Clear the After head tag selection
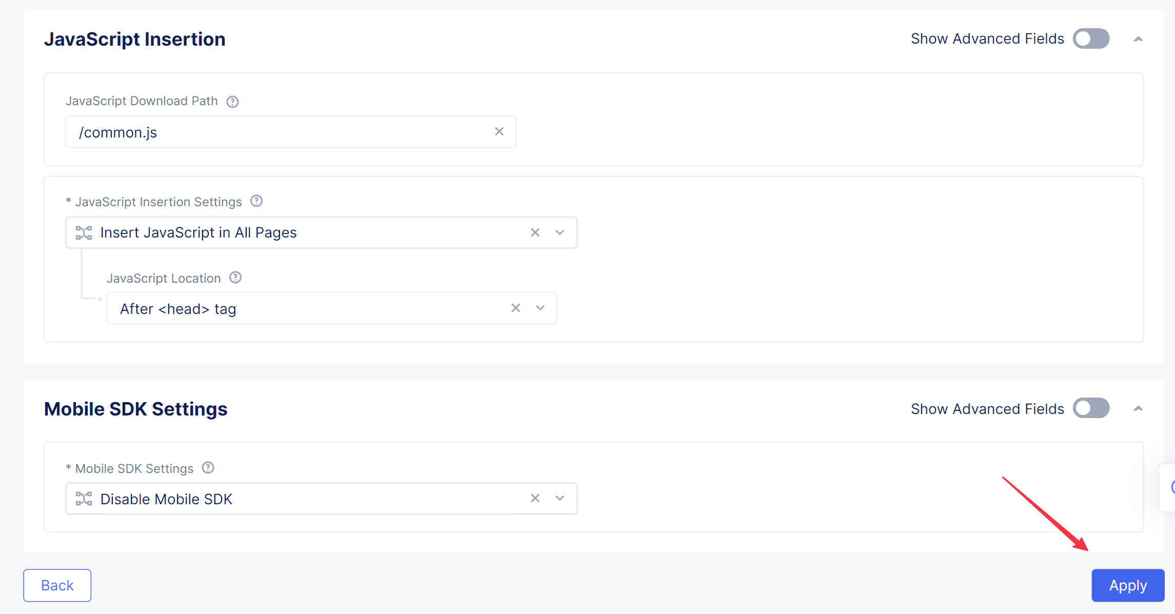 pyautogui.click(x=514, y=309)
